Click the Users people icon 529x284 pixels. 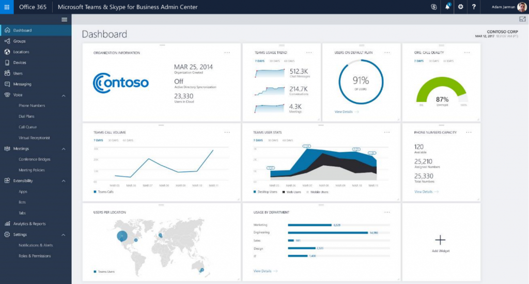[7, 73]
